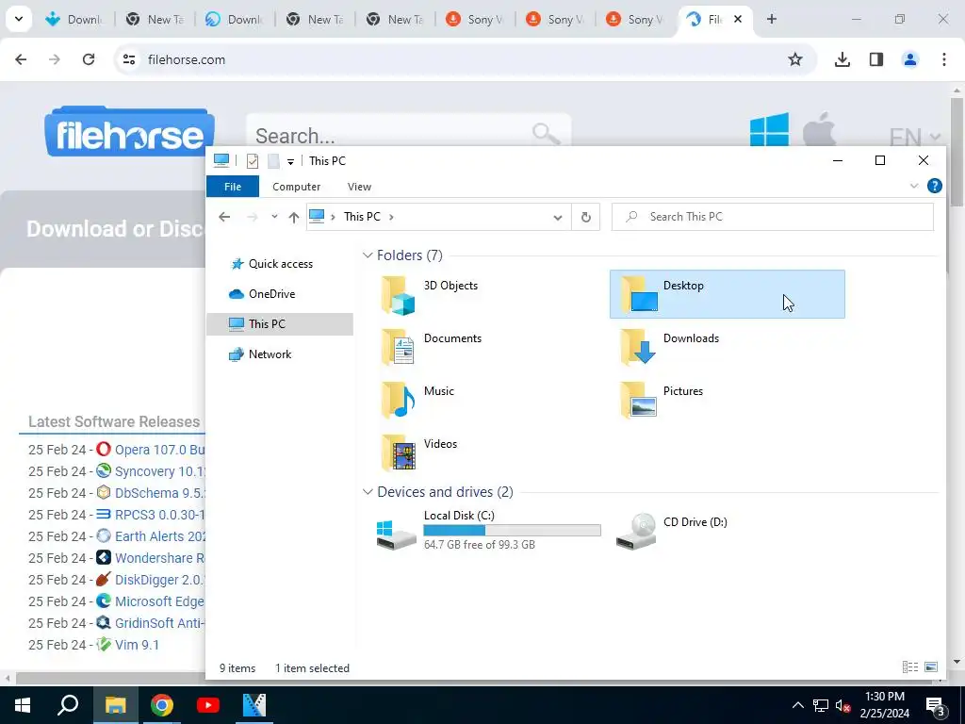Viewport: 965px width, 724px height.
Task: Open the notification center icon
Action: coord(935,705)
